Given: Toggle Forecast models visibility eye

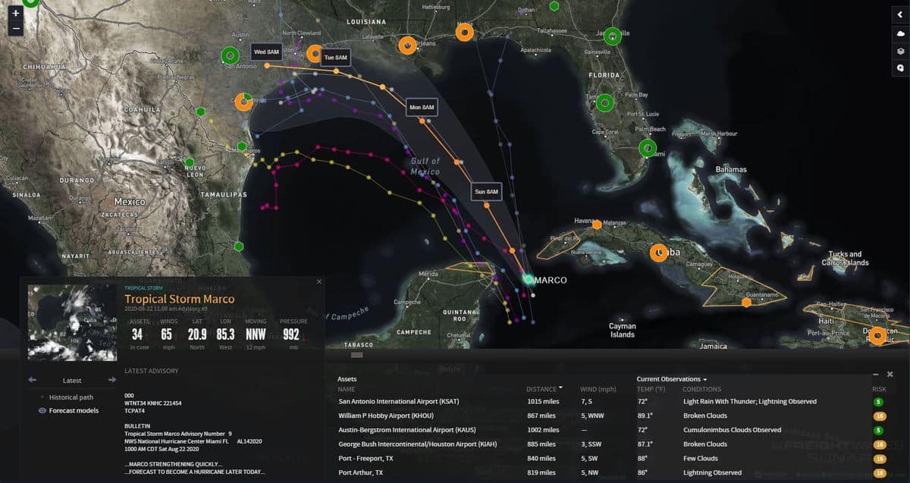Looking at the screenshot, I should coord(42,410).
